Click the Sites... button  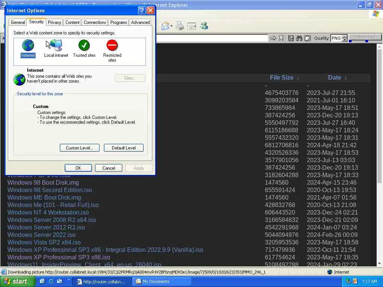pyautogui.click(x=130, y=78)
